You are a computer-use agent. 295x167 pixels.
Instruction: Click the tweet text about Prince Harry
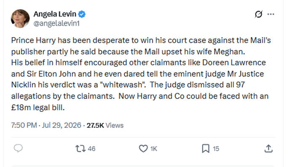coord(141,74)
